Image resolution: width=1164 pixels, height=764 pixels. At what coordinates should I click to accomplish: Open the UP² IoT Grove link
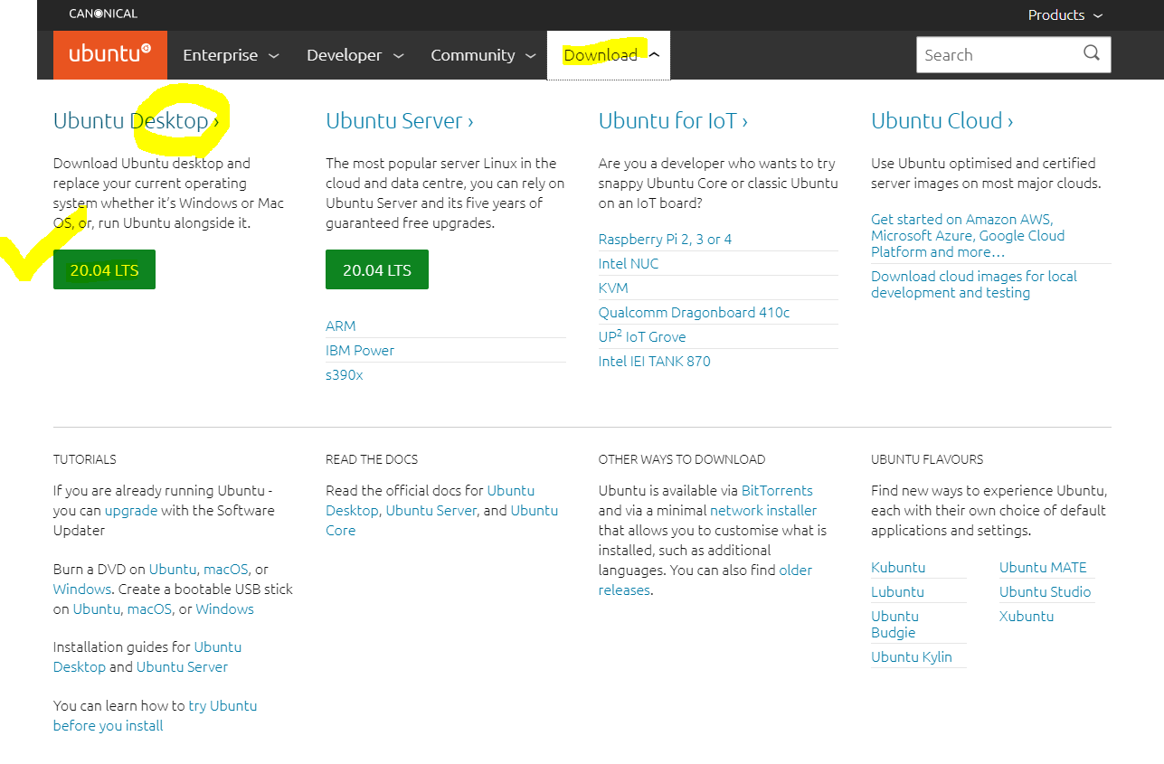(x=642, y=336)
